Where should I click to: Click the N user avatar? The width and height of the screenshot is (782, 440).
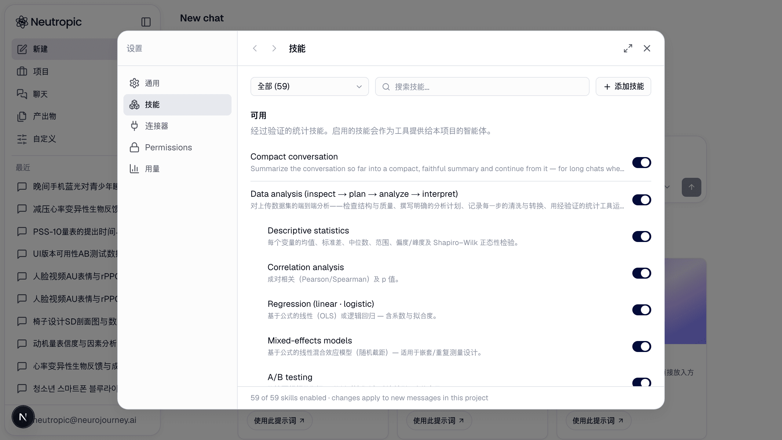[23, 417]
